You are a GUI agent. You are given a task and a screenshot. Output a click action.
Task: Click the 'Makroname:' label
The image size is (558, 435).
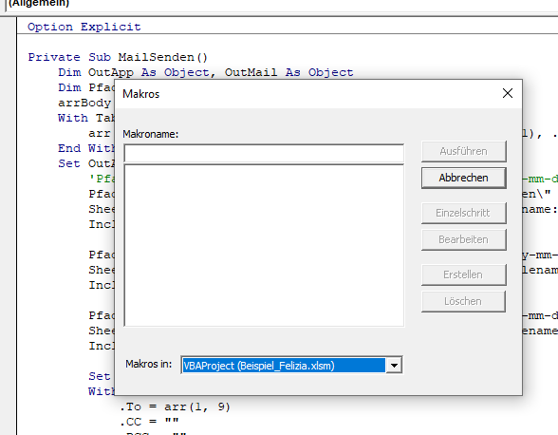click(151, 134)
